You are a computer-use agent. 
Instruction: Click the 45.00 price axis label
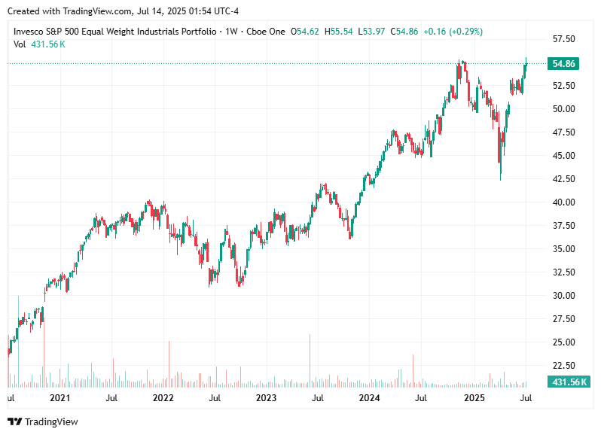coord(564,156)
